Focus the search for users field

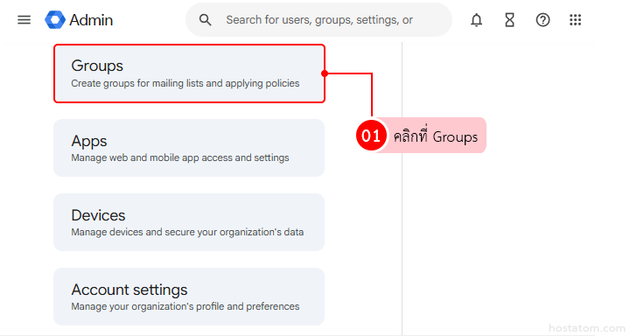pos(319,20)
